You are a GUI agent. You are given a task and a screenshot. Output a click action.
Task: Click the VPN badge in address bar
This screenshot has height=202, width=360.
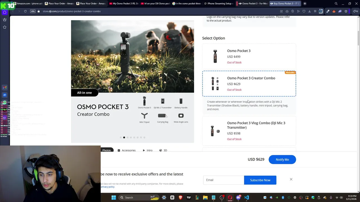33,11
